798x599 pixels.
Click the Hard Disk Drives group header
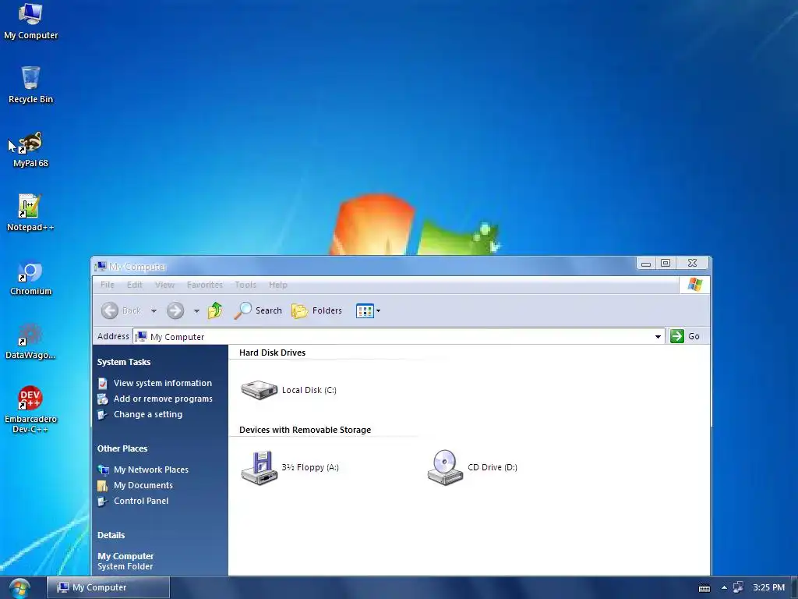[272, 353]
